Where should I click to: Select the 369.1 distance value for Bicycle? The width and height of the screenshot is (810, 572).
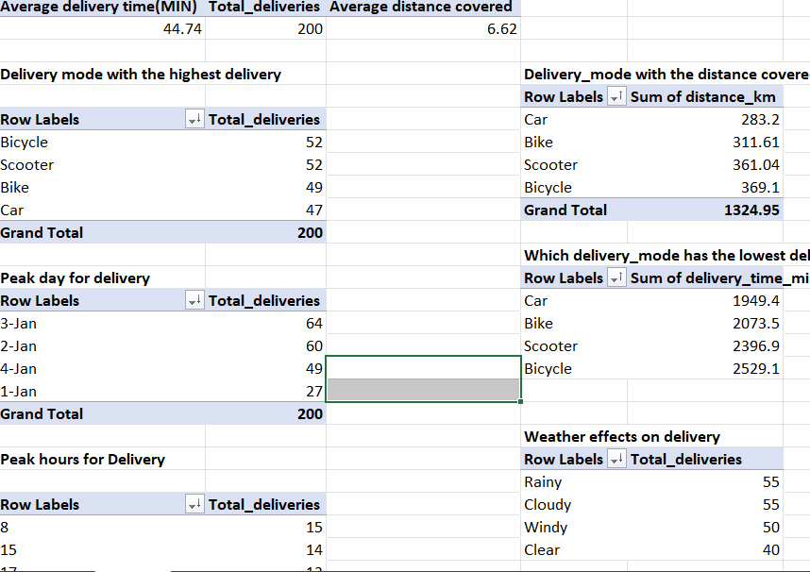[x=705, y=188]
